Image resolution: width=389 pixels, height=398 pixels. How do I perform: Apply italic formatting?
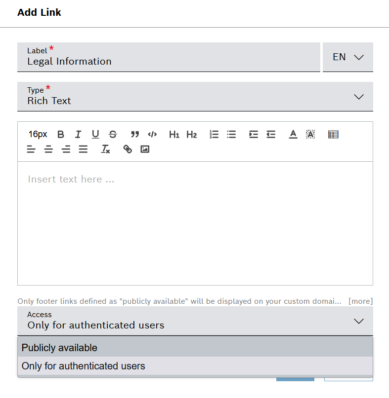78,134
